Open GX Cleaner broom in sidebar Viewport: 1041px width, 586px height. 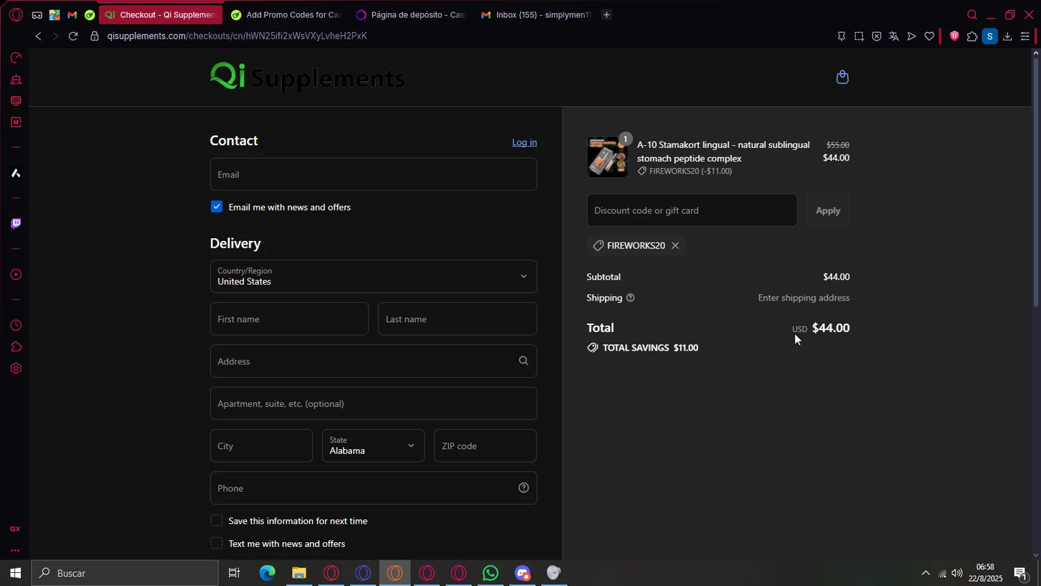pyautogui.click(x=16, y=79)
